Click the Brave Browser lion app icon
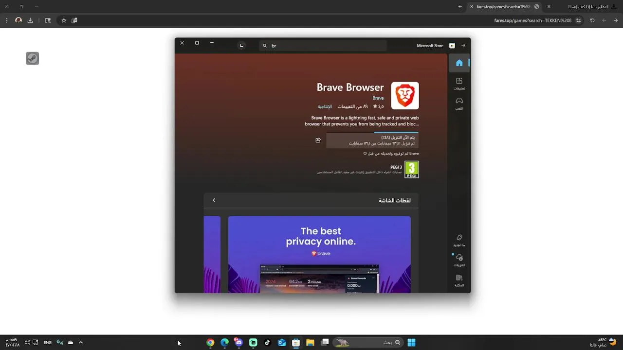The width and height of the screenshot is (623, 350). (x=405, y=95)
